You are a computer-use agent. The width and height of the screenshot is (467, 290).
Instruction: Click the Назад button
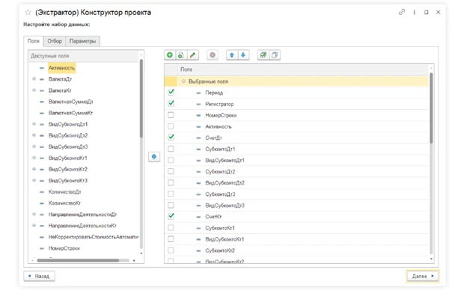tap(39, 276)
